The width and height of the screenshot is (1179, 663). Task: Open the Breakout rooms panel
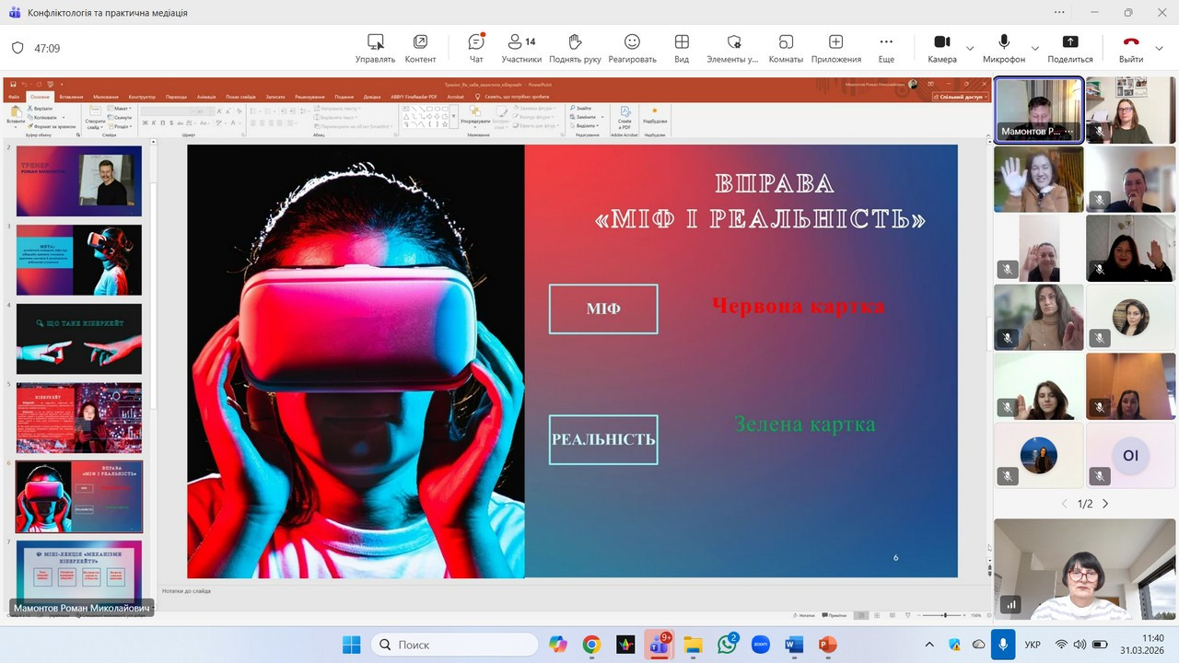(x=786, y=48)
